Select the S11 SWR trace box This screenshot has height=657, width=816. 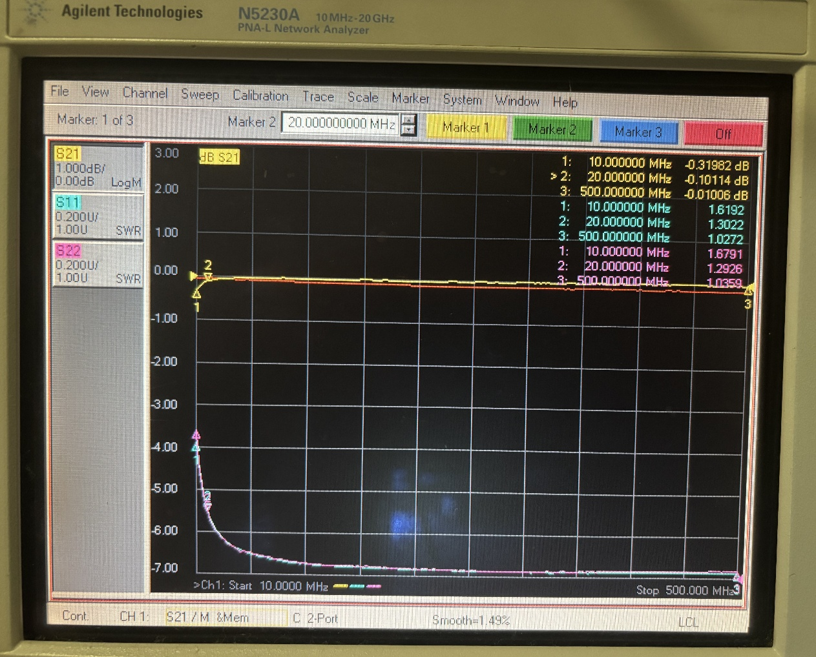[98, 216]
